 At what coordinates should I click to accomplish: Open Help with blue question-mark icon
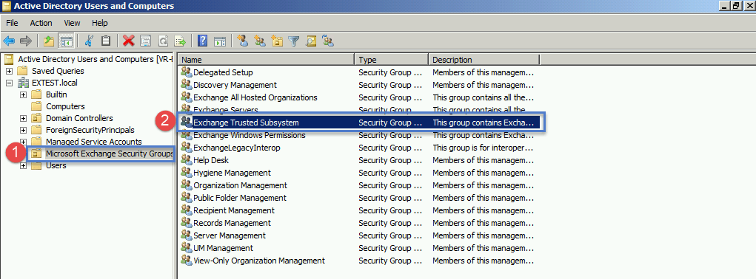(202, 41)
